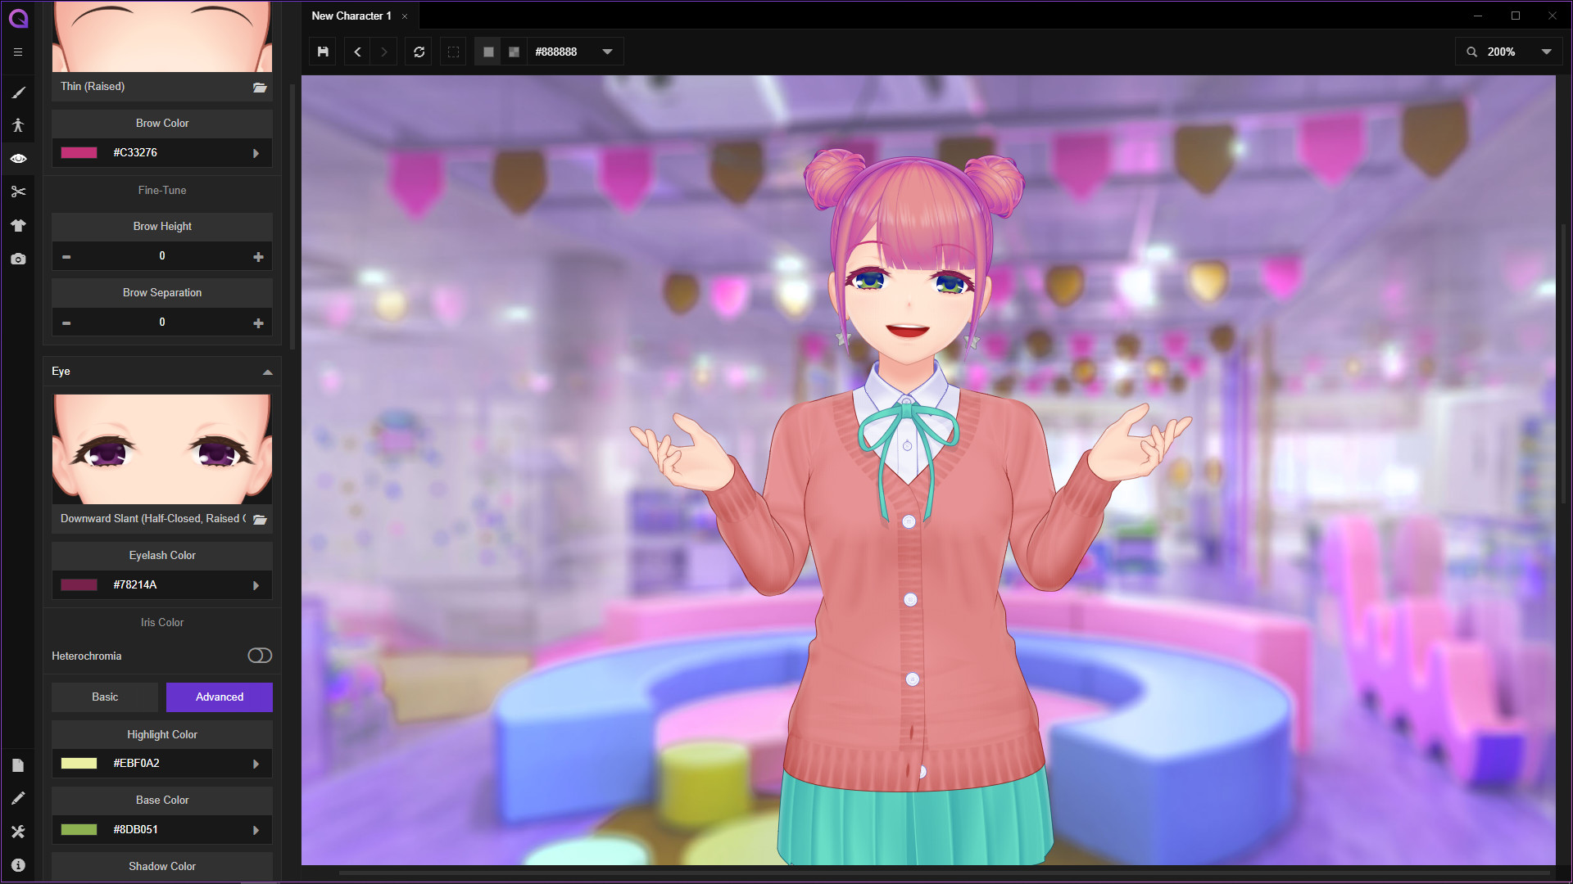Open the background color #888888 dropdown
Image resolution: width=1573 pixels, height=884 pixels.
pos(607,52)
